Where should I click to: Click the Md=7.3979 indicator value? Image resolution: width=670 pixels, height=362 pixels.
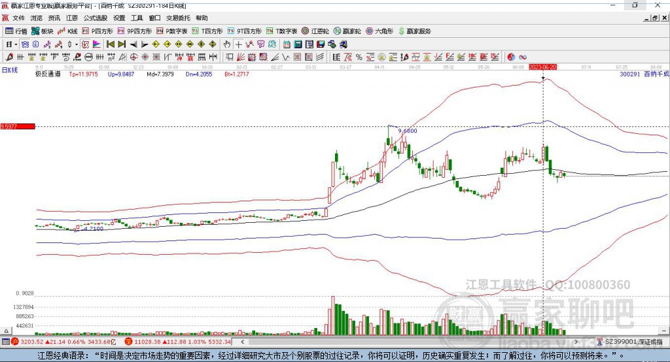click(160, 74)
